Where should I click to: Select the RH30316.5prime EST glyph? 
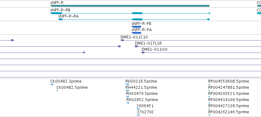click(127, 84)
